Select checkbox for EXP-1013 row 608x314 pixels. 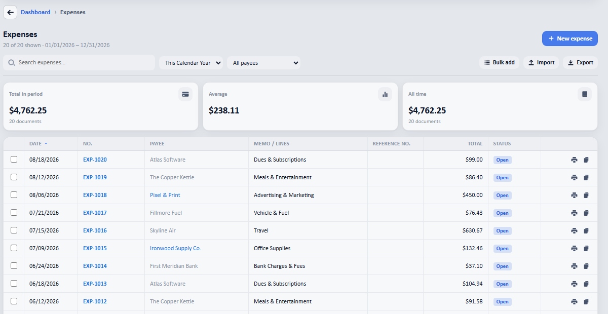(14, 283)
